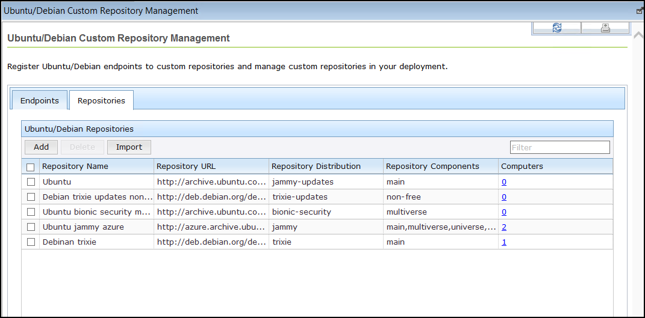Click 'Debian trixie updates non...' name cell
Screen dimensions: 645x318
pos(97,197)
